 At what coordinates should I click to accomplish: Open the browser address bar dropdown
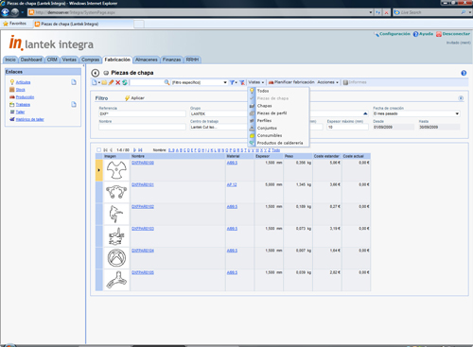tap(371, 12)
